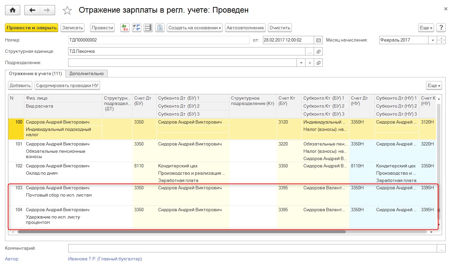Click the Автозаполнение button
This screenshot has width=453, height=267.
click(245, 28)
